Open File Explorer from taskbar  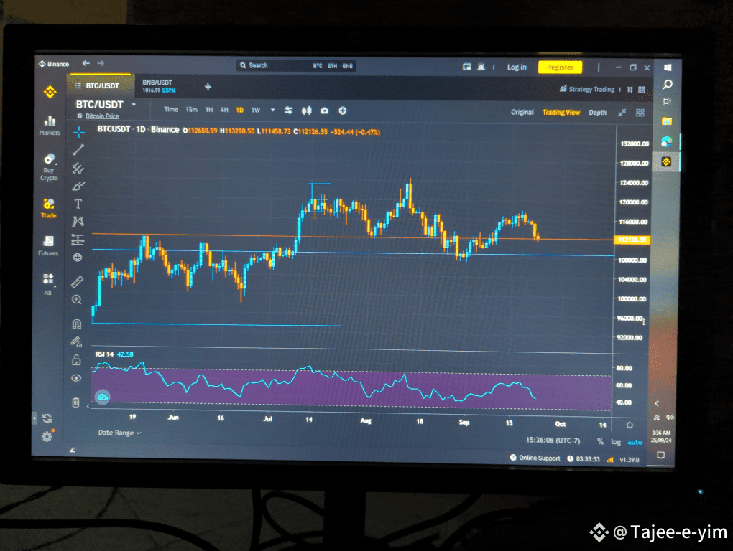pyautogui.click(x=667, y=121)
